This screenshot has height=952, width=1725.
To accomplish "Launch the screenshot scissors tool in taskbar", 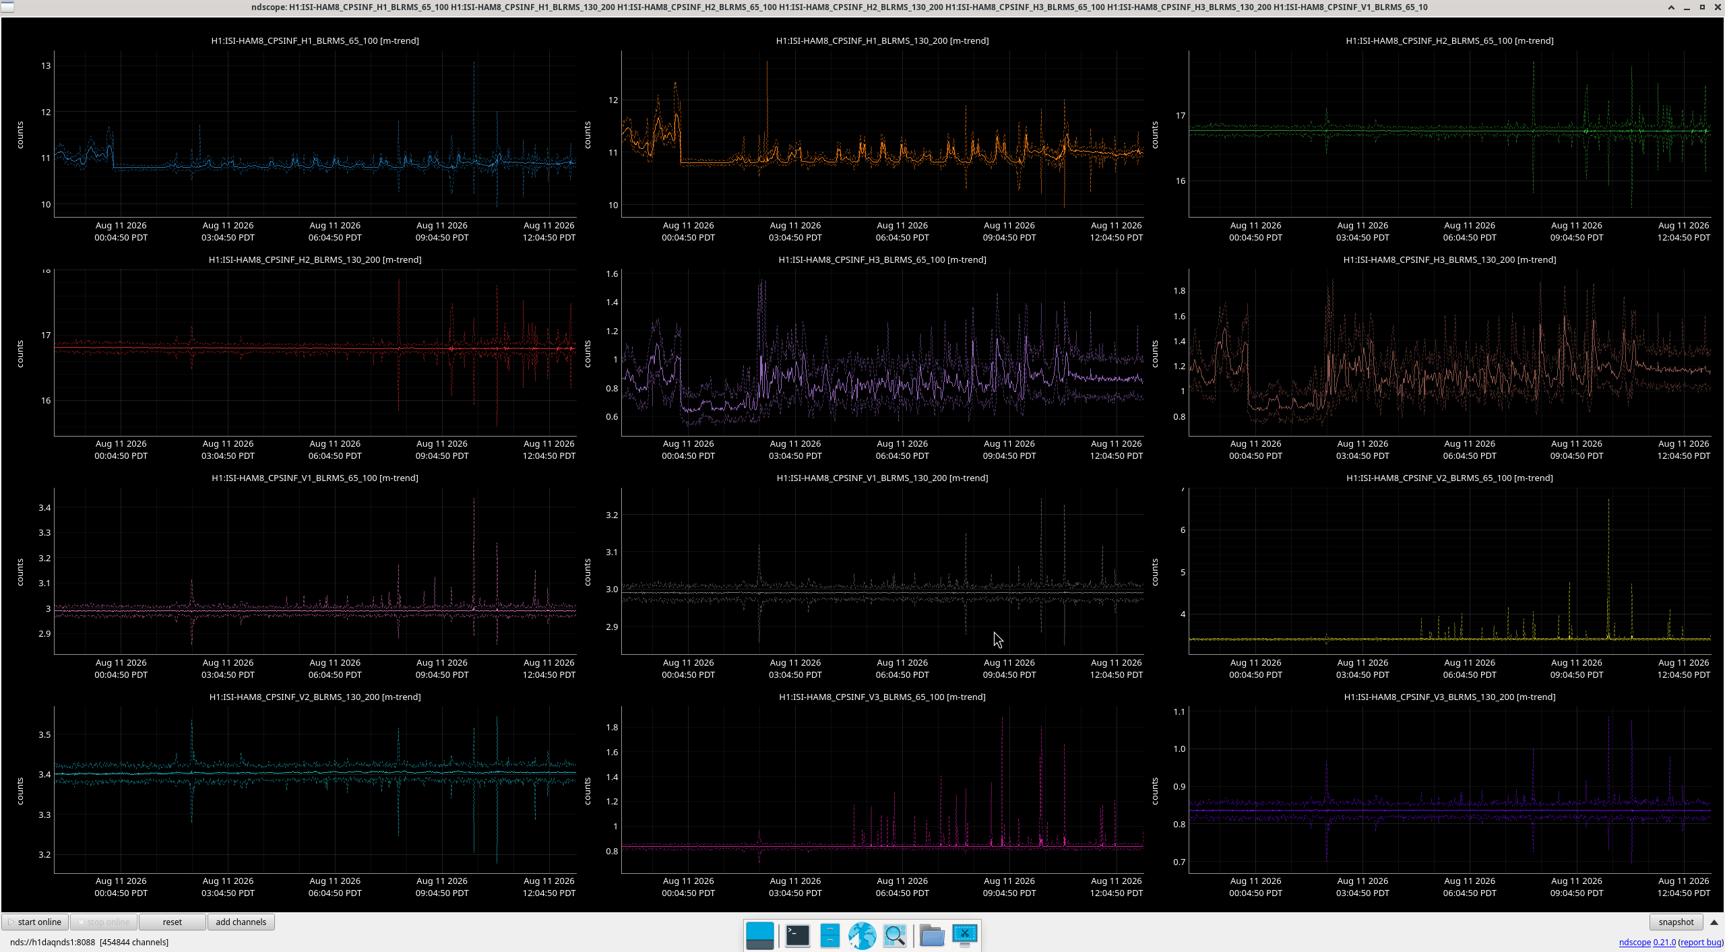I will (x=965, y=935).
